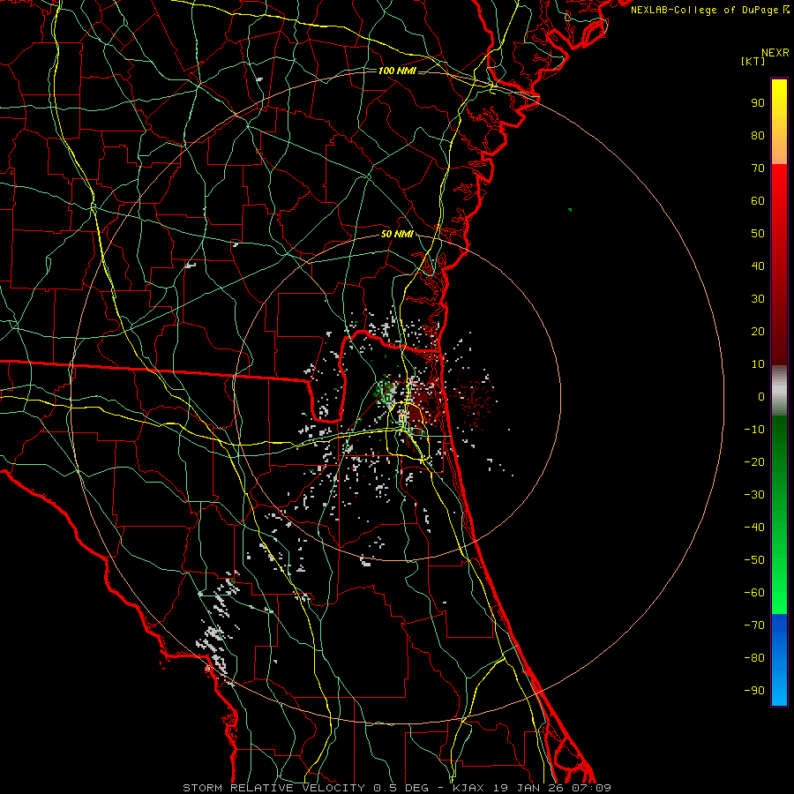The width and height of the screenshot is (794, 794).
Task: Click the dark red velocity echo cluster offshore
Action: coord(473,399)
